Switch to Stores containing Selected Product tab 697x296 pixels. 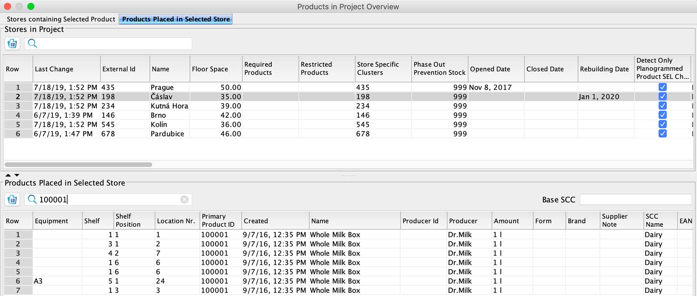coord(61,19)
